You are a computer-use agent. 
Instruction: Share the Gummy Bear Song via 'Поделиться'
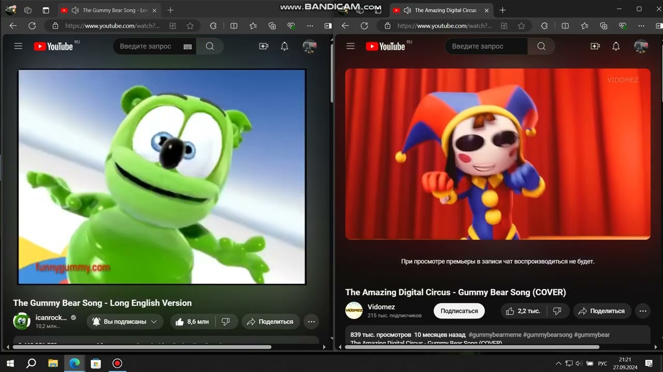coord(270,321)
